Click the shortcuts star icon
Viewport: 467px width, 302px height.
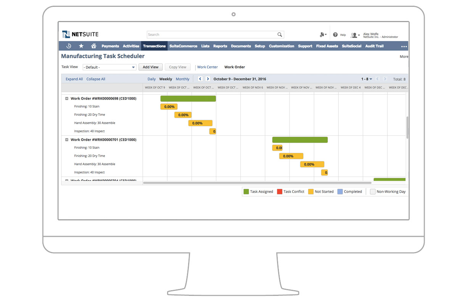(81, 46)
